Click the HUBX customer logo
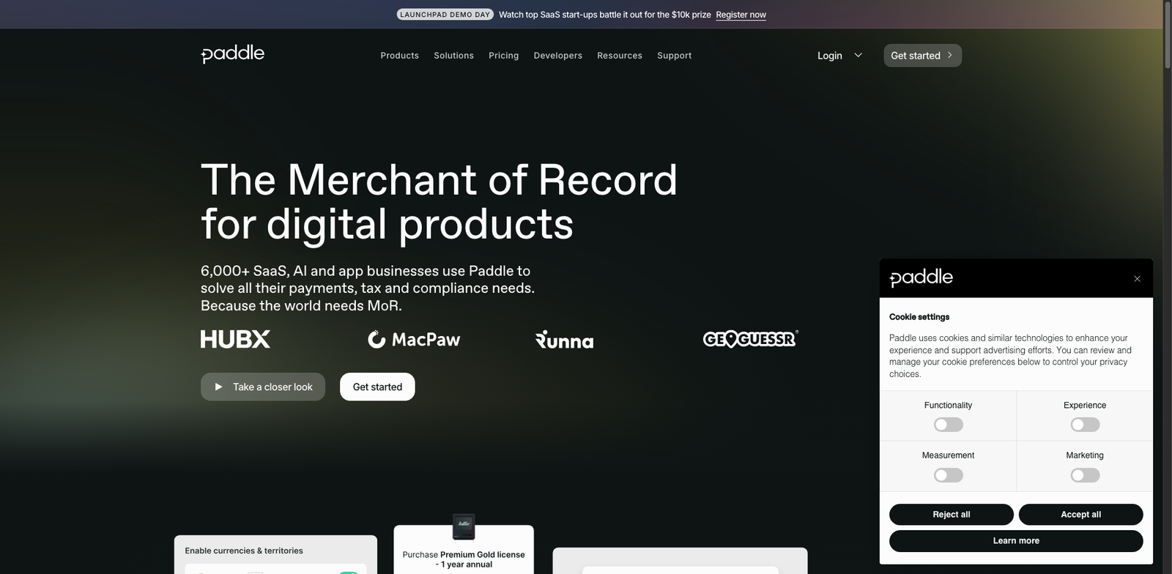The height and width of the screenshot is (574, 1172). coord(235,339)
